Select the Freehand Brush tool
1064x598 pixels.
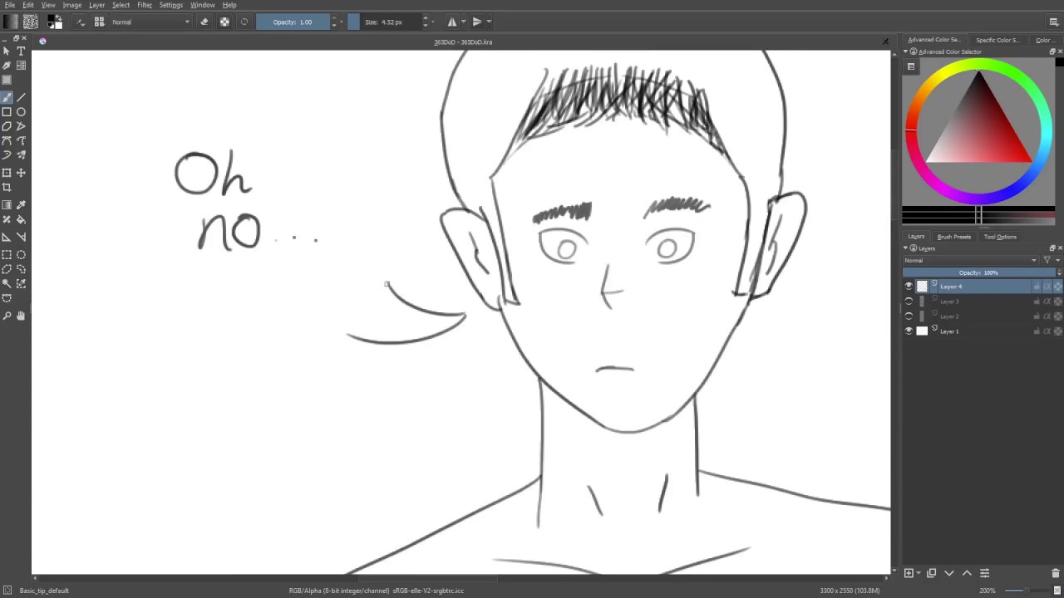pos(7,97)
